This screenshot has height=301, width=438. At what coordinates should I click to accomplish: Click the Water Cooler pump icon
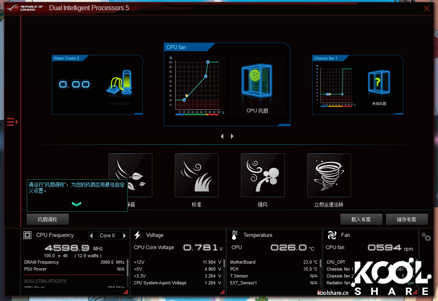121,83
